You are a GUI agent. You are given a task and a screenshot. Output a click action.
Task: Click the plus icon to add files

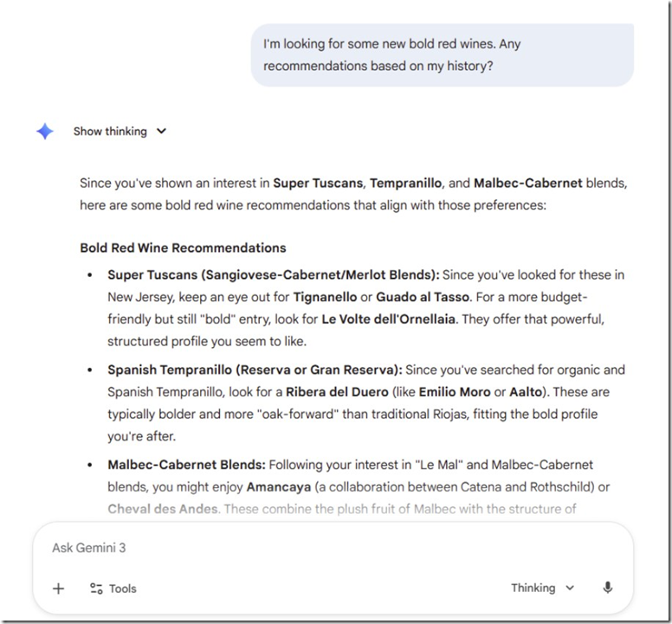click(58, 589)
